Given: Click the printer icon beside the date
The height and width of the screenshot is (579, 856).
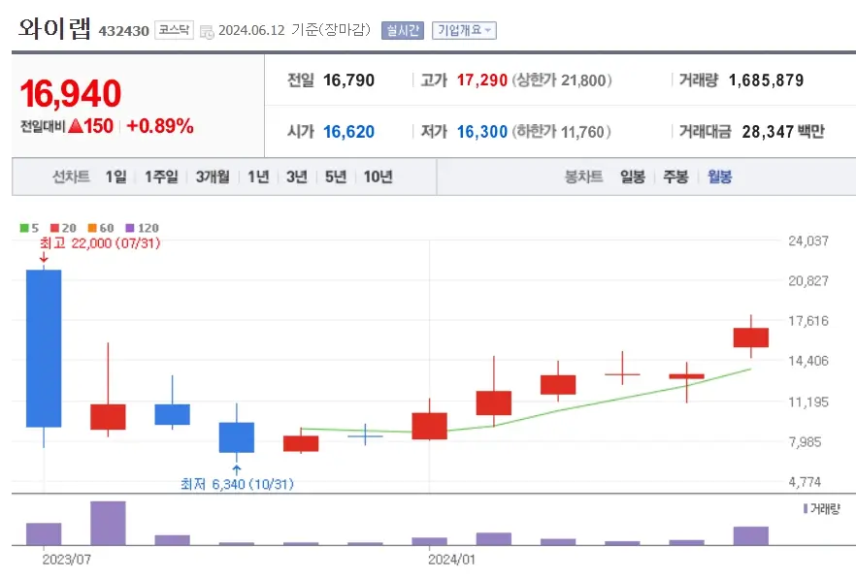Looking at the screenshot, I should pos(206,30).
